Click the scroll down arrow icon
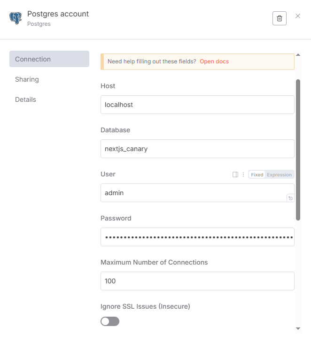The height and width of the screenshot is (342, 311). coord(298,328)
